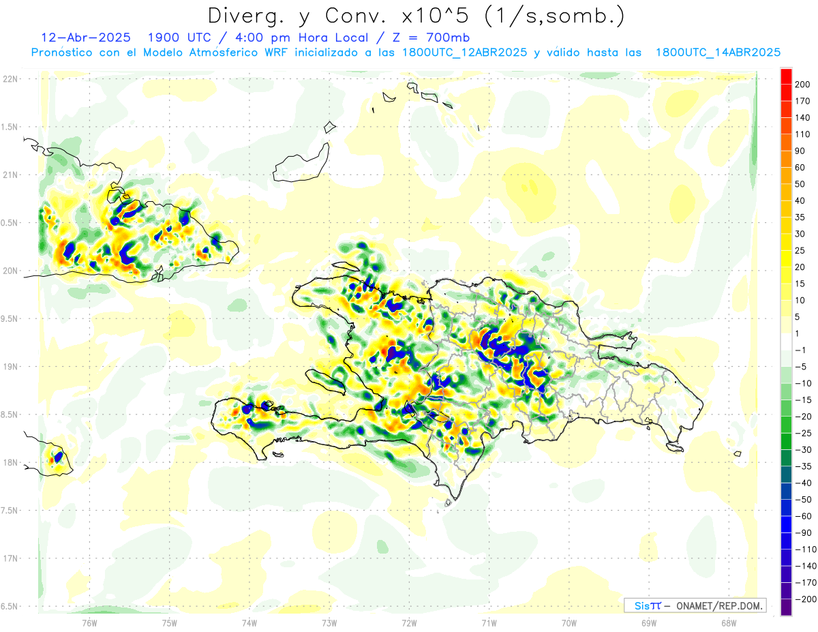Click the '21N' latitude label

click(x=11, y=175)
